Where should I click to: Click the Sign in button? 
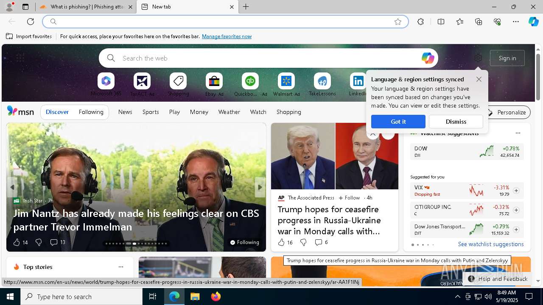coord(507,58)
